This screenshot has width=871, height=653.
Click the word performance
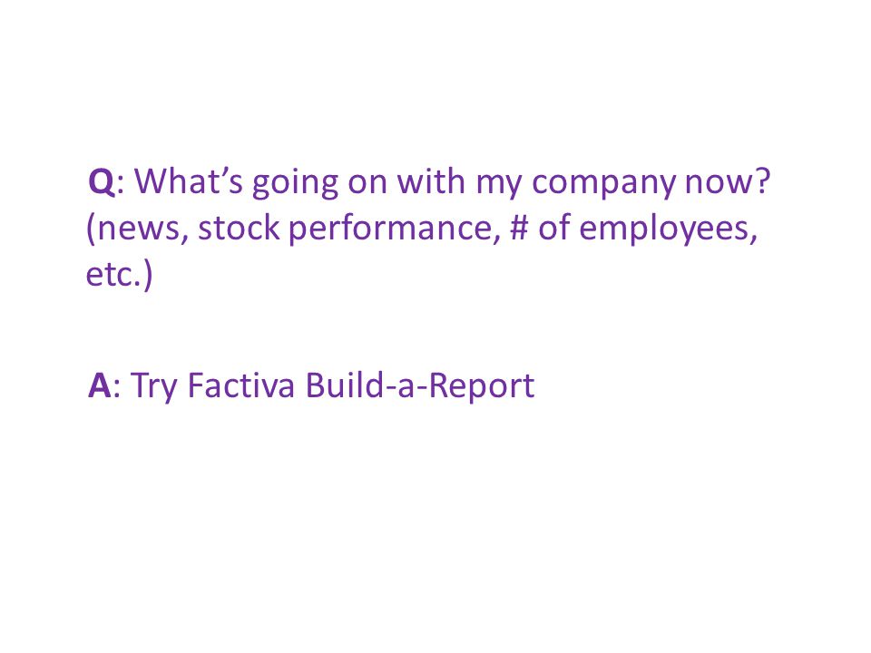(x=390, y=231)
